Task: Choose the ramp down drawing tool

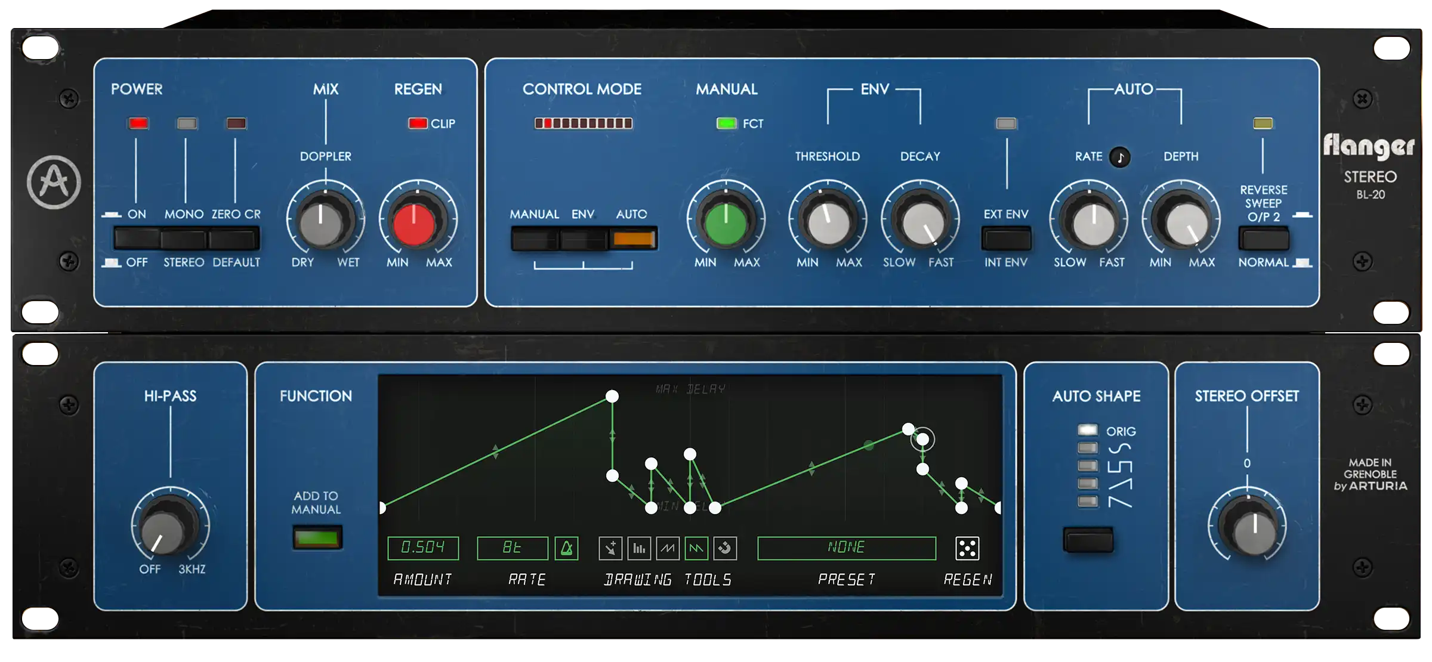Action: 696,548
